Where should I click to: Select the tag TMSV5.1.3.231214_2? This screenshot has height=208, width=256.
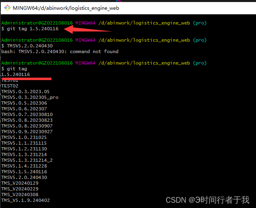coord(27,160)
